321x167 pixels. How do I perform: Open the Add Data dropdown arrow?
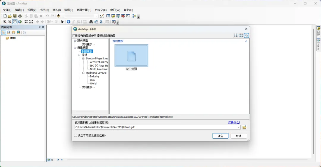(62, 16)
